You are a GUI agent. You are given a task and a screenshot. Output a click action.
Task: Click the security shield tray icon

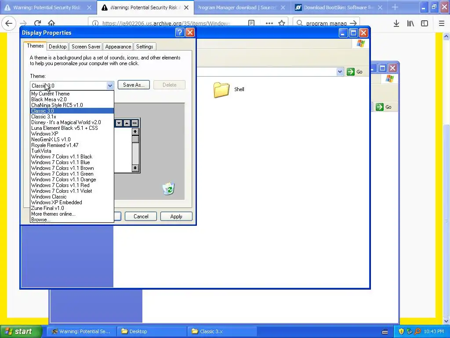401,331
